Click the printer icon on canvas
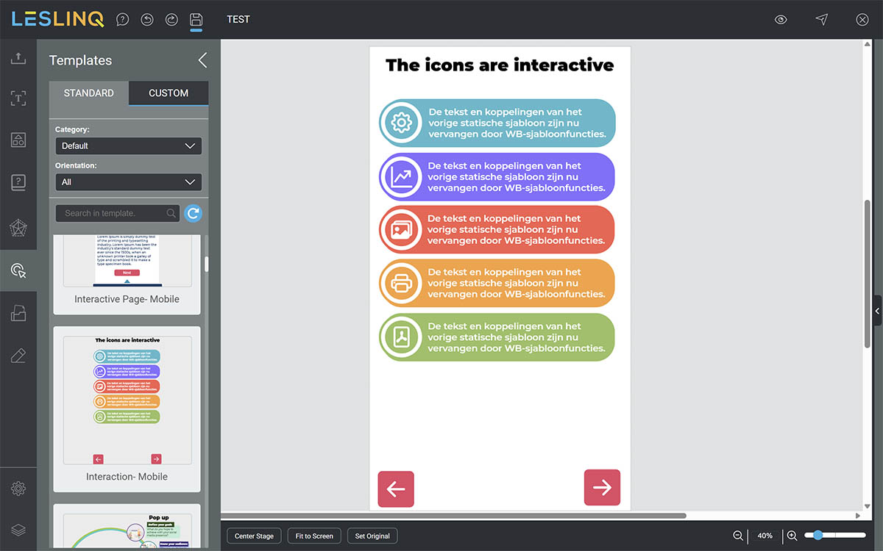Screen dimensions: 883x551 tap(401, 284)
